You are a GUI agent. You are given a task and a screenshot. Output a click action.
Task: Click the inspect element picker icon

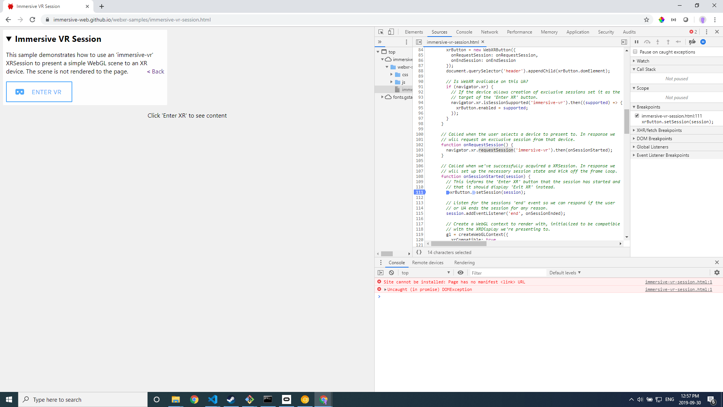381,32
